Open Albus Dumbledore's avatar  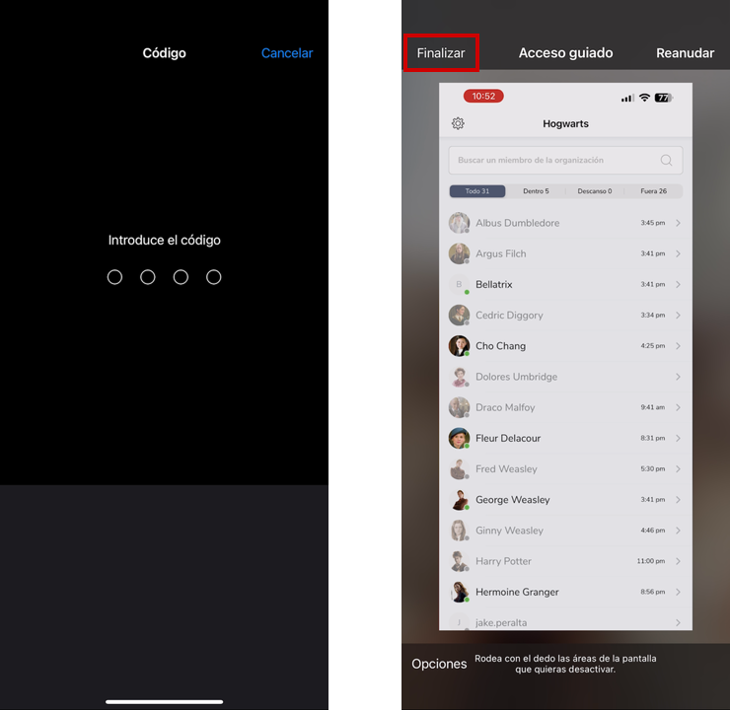tap(459, 223)
